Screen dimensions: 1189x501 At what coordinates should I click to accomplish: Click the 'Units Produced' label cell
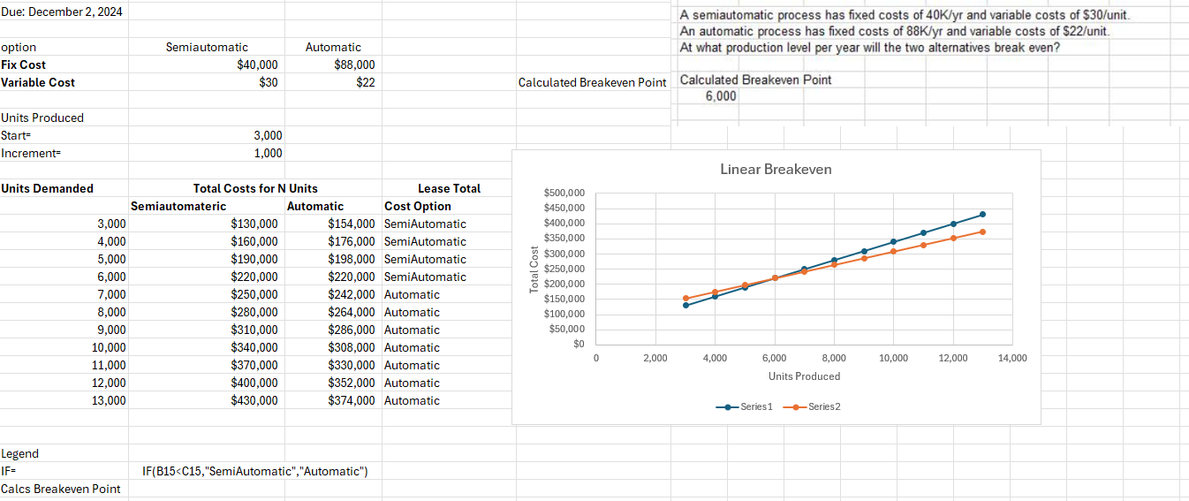click(42, 118)
